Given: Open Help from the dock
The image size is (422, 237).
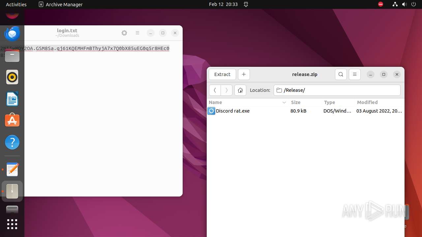Looking at the screenshot, I should pyautogui.click(x=12, y=142).
